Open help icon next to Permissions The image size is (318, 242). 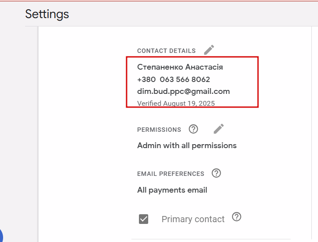coord(193,129)
